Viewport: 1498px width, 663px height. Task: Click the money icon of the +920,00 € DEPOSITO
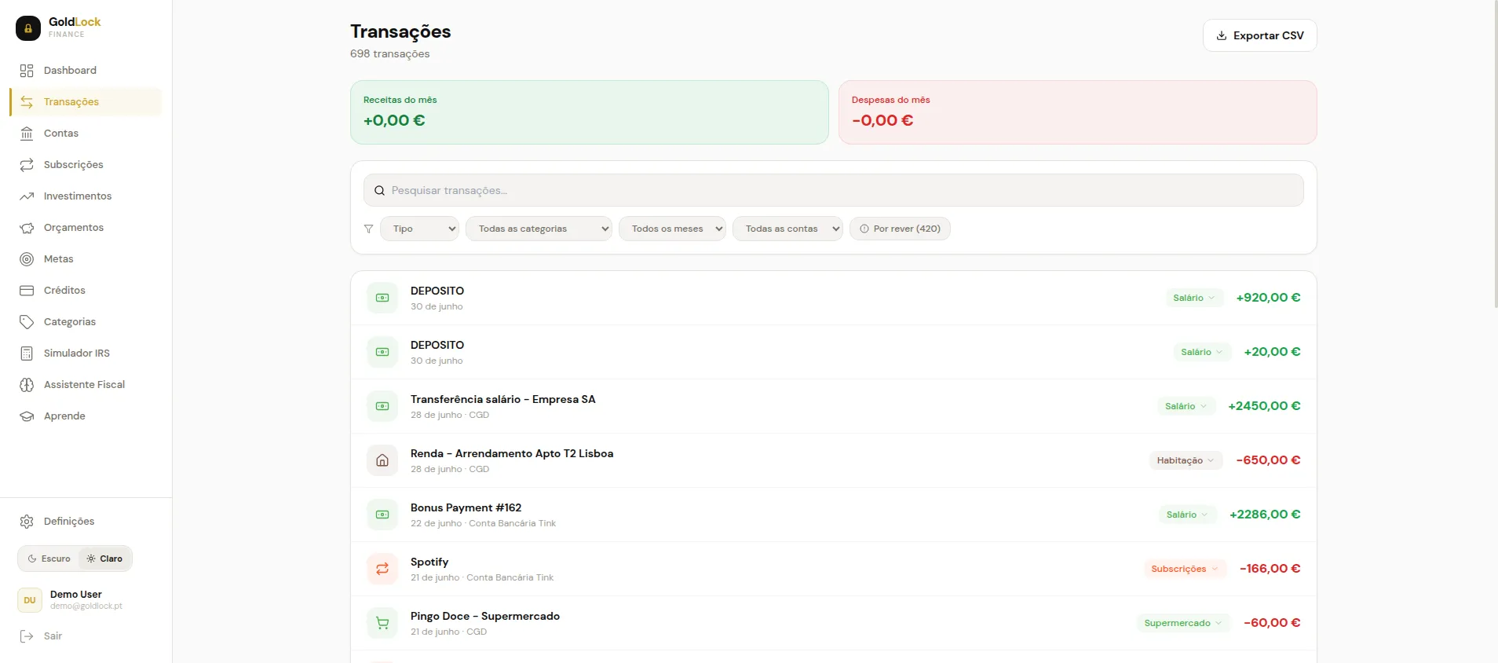pos(382,298)
